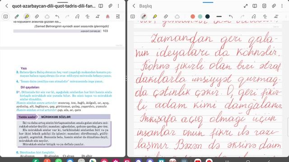Activate straighten handwriting tool in left note toolbar
The image size is (289, 162).
pyautogui.click(x=88, y=17)
